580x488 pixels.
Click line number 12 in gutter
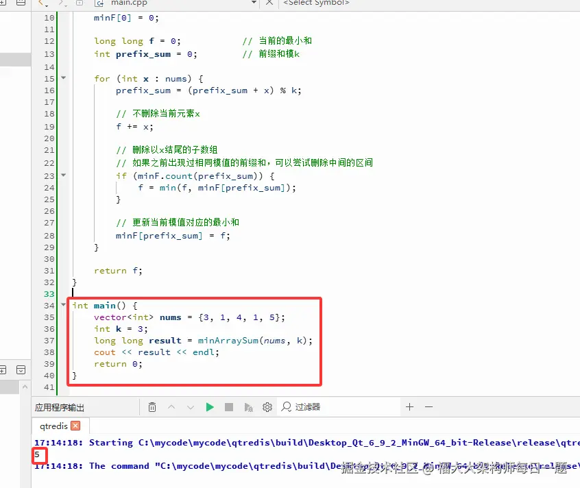49,41
